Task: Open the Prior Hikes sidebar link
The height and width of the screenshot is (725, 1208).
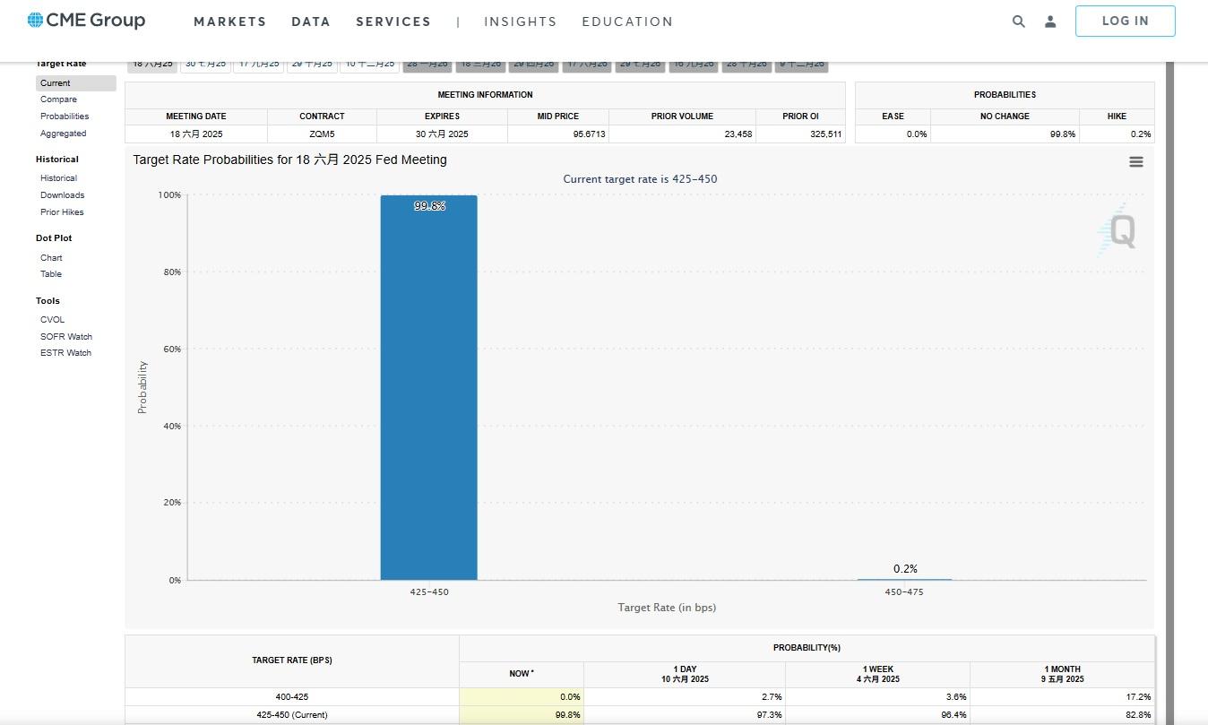Action: [62, 212]
